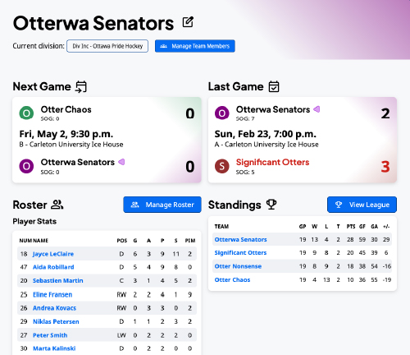
Task: Open Manage Team Members
Action: click(x=195, y=46)
